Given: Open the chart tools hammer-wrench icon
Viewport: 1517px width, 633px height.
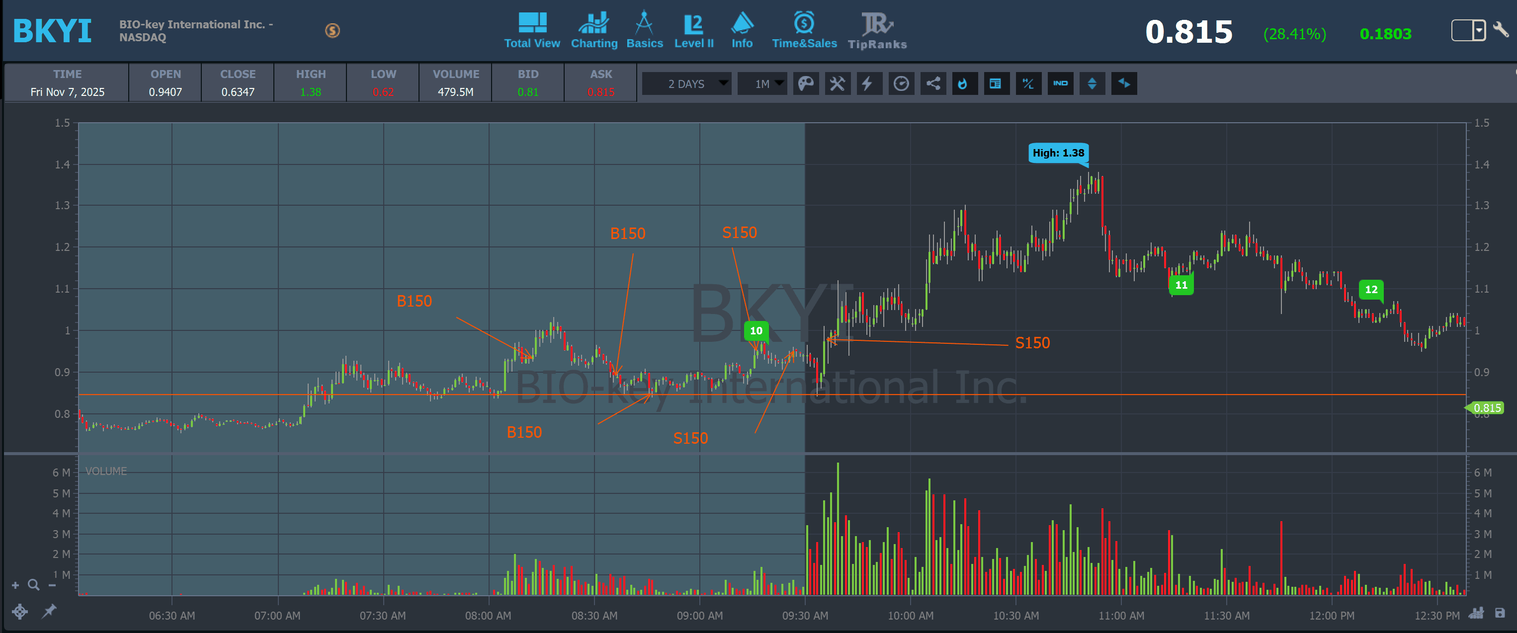Looking at the screenshot, I should point(837,83).
